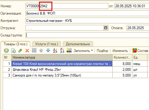Image resolution: width=149 pixels, height=110 pixels.
Task: Sort rows descending Z-A
Action: pyautogui.click(x=62, y=50)
